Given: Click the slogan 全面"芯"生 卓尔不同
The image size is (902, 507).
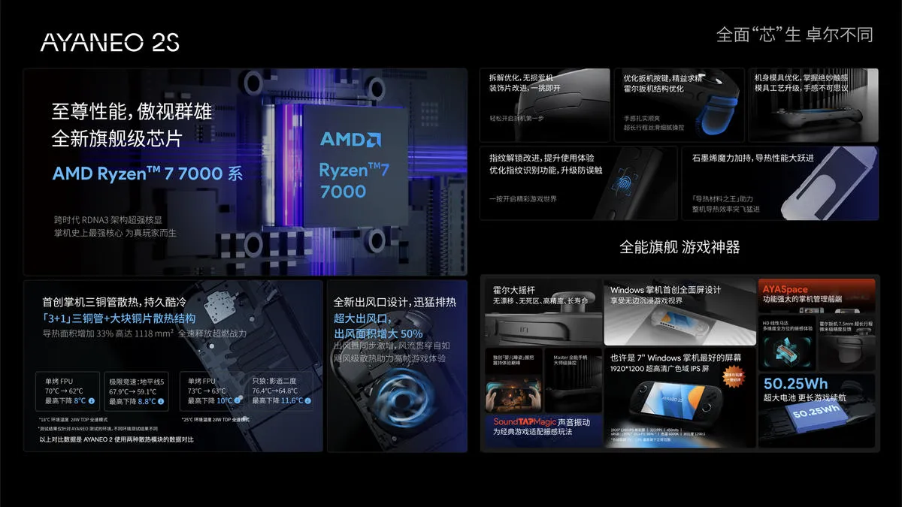Looking at the screenshot, I should (x=795, y=35).
